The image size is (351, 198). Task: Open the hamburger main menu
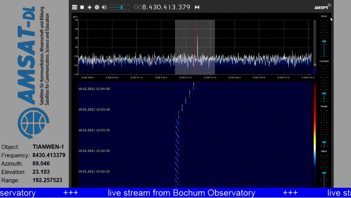tap(75, 7)
